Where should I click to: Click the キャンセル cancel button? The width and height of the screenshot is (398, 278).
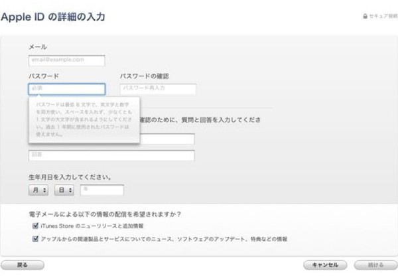[325, 265]
